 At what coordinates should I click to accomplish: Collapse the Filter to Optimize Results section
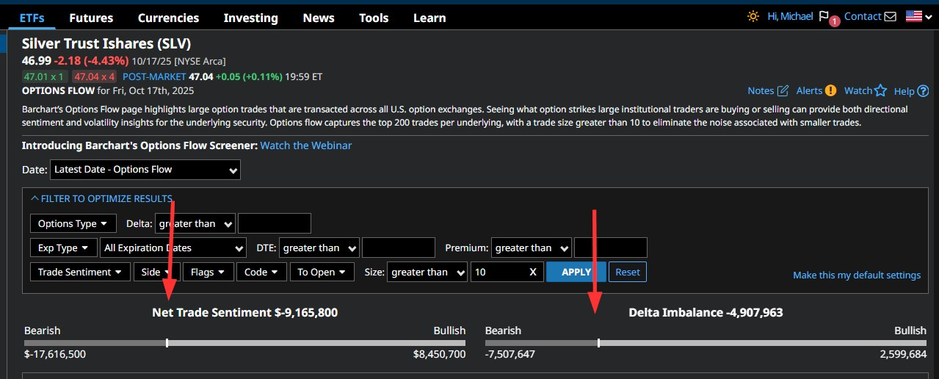point(101,198)
